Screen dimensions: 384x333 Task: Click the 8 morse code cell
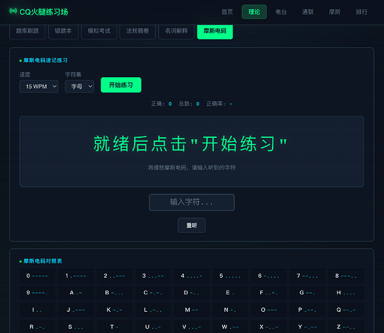tap(346, 276)
